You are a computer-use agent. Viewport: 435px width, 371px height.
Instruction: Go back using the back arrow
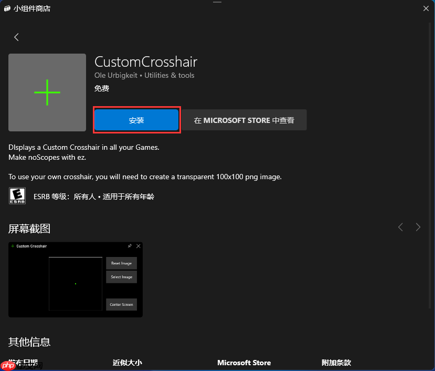pos(16,37)
